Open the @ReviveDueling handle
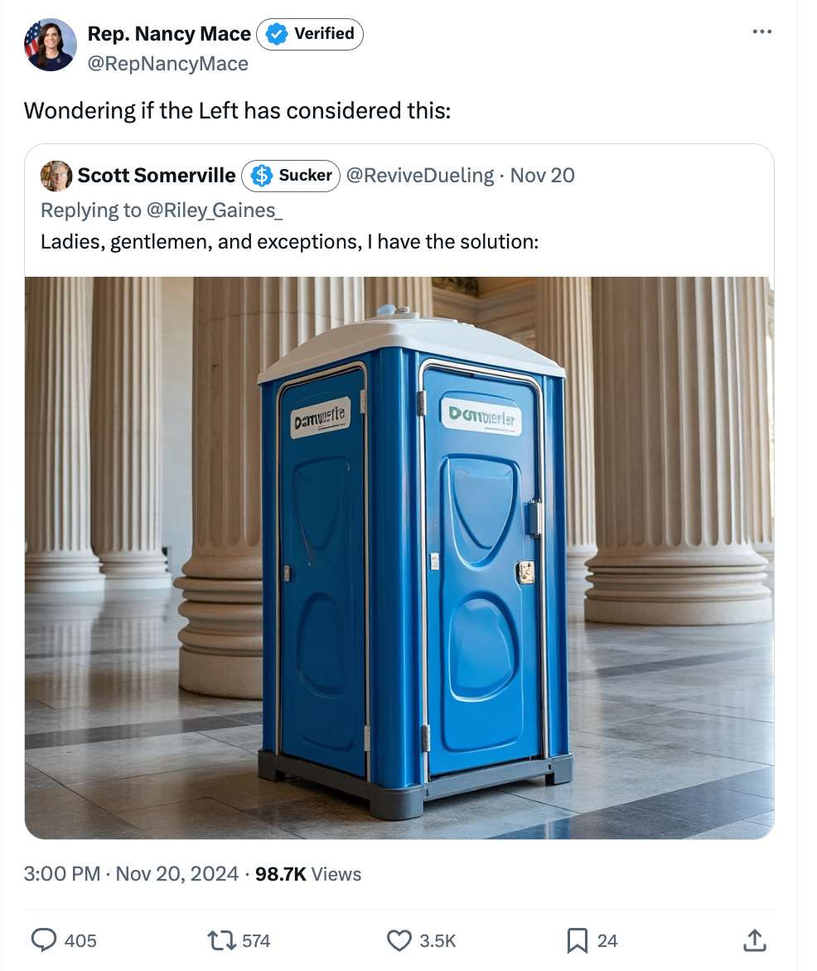 (420, 176)
